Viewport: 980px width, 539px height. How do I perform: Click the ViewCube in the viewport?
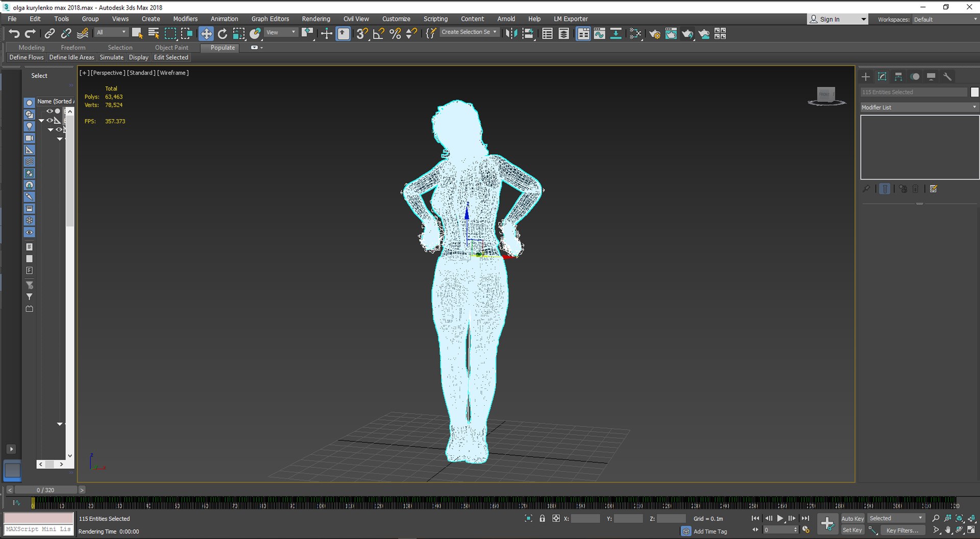point(826,96)
